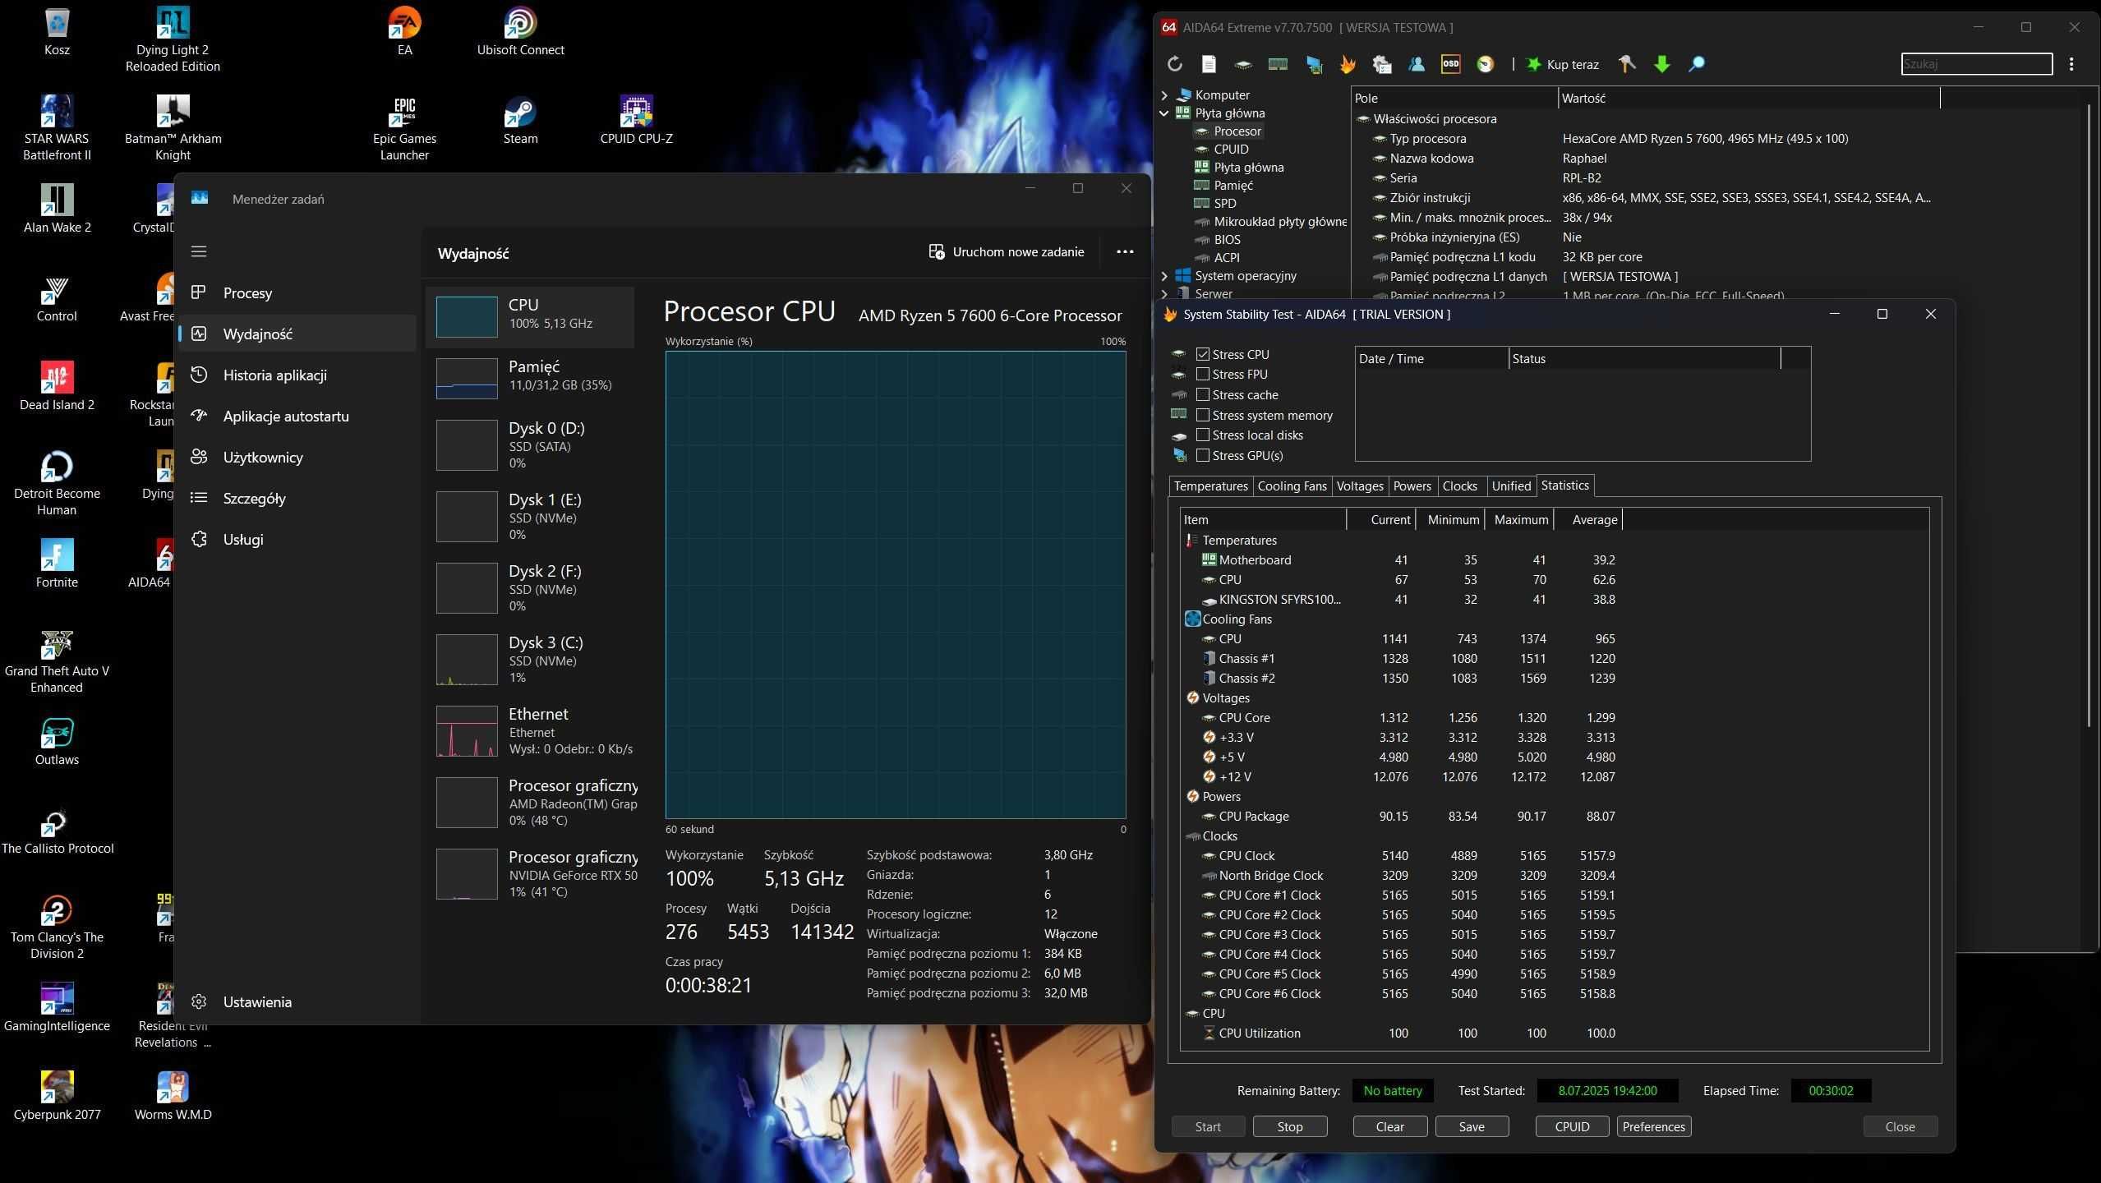Screen dimensions: 2101x1183
Task: Click Kup teraz in AIDA64 toolbar
Action: 1563,64
